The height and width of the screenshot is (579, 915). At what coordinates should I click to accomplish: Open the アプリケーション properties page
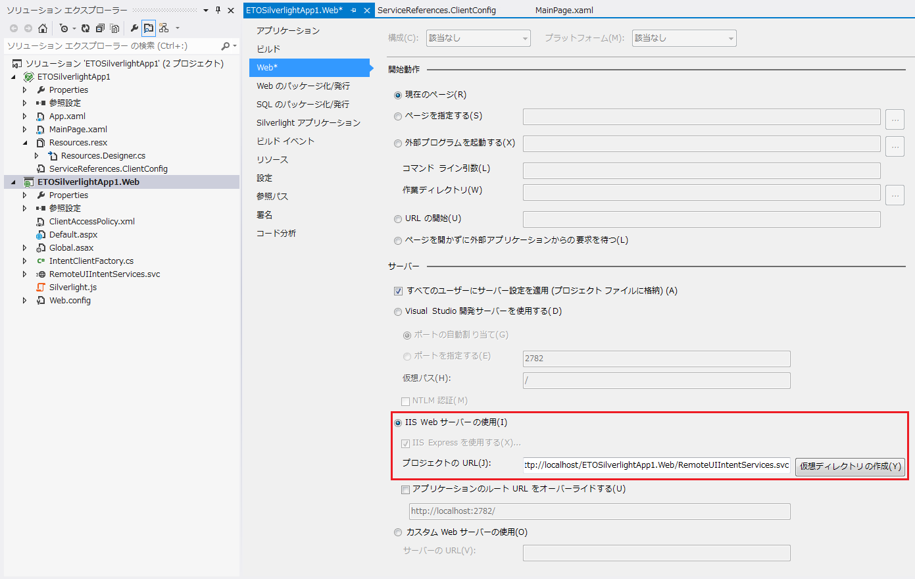[x=288, y=31]
